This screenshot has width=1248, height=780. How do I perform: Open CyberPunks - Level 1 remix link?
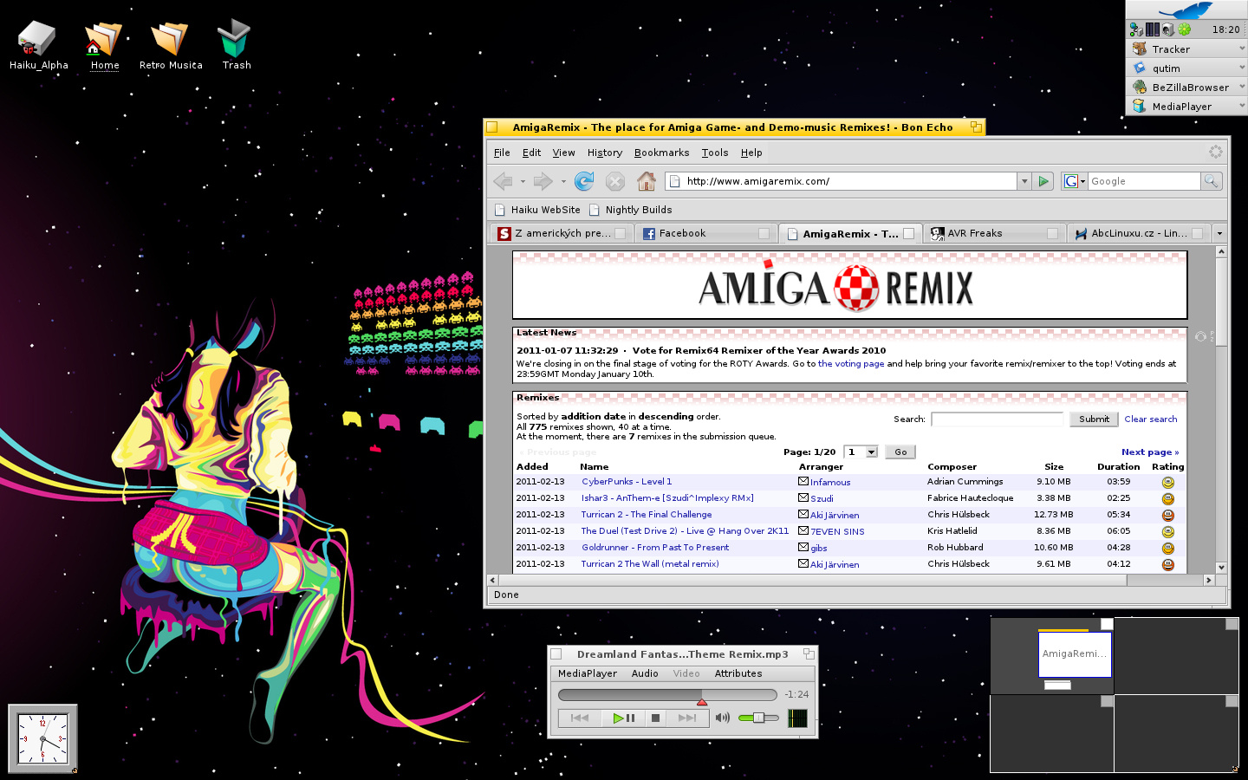click(x=627, y=482)
